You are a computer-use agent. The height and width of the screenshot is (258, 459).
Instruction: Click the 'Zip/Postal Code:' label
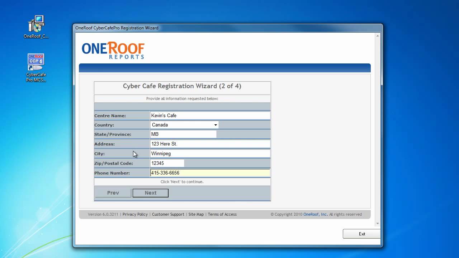[x=114, y=163]
